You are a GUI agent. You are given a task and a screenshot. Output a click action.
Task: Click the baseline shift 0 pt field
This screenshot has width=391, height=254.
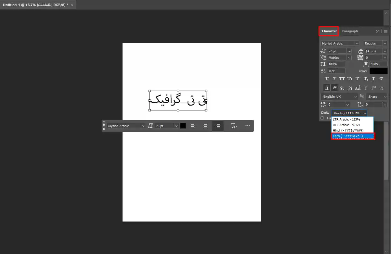[336, 71]
